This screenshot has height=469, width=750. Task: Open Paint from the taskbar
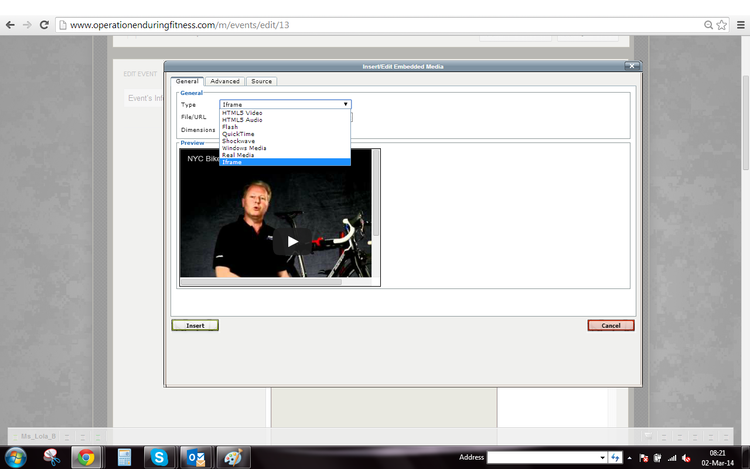pyautogui.click(x=233, y=457)
